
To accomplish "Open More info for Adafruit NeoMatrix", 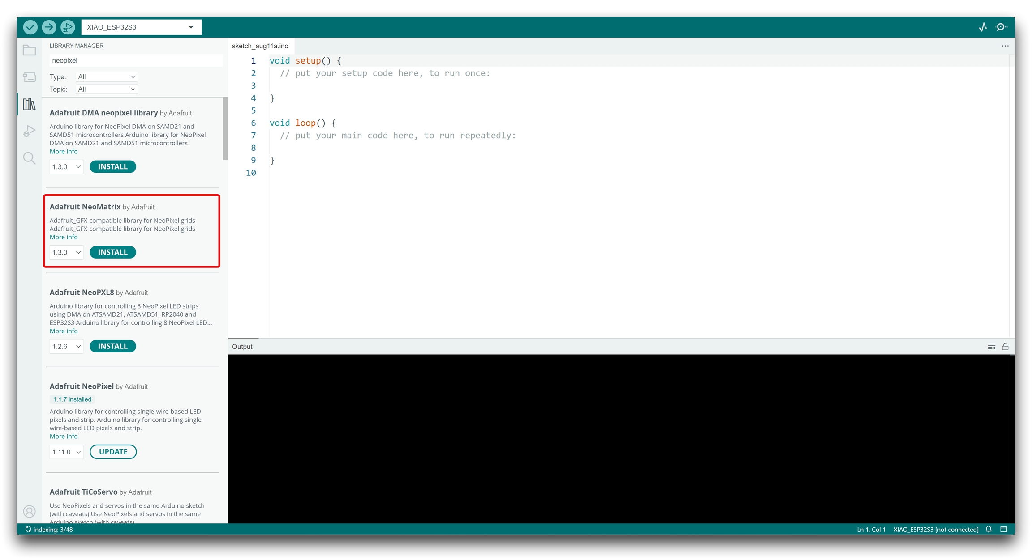I will pyautogui.click(x=64, y=238).
